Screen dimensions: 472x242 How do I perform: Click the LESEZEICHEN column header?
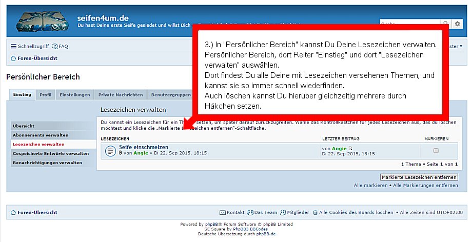point(115,139)
